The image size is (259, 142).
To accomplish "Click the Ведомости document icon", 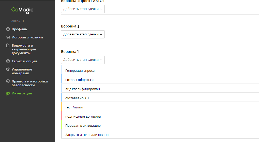I will (8, 46).
